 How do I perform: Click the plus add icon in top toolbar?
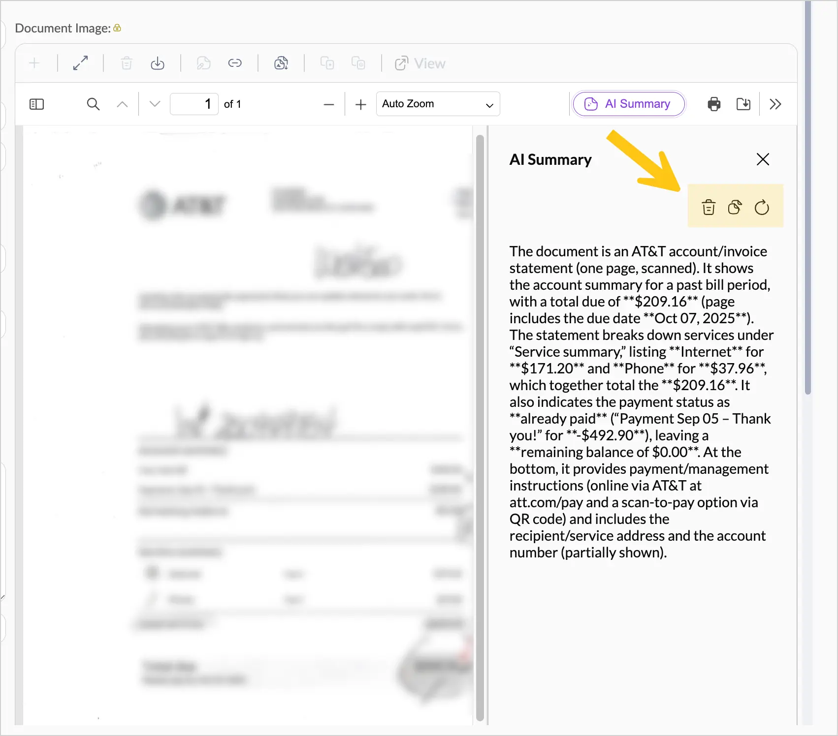[x=34, y=63]
